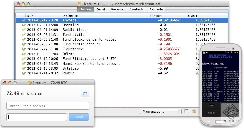Click the Bitcoin icon in lite window title
This screenshot has width=244, height=128.
pyautogui.click(x=30, y=83)
